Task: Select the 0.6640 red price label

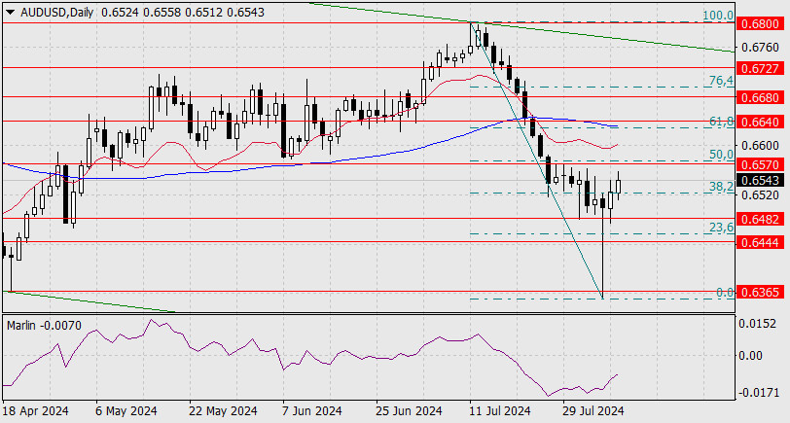Action: (761, 122)
